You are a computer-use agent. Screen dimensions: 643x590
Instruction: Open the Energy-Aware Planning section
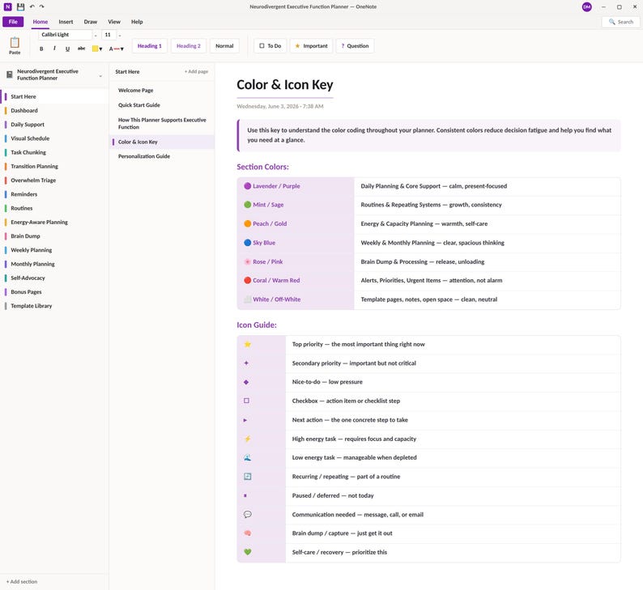tap(54, 222)
